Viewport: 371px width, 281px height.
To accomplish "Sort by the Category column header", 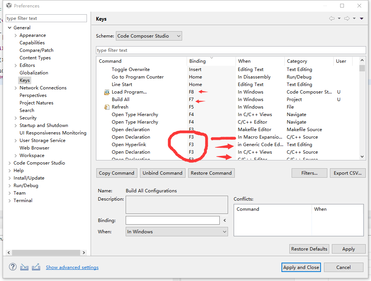I will click(x=309, y=61).
